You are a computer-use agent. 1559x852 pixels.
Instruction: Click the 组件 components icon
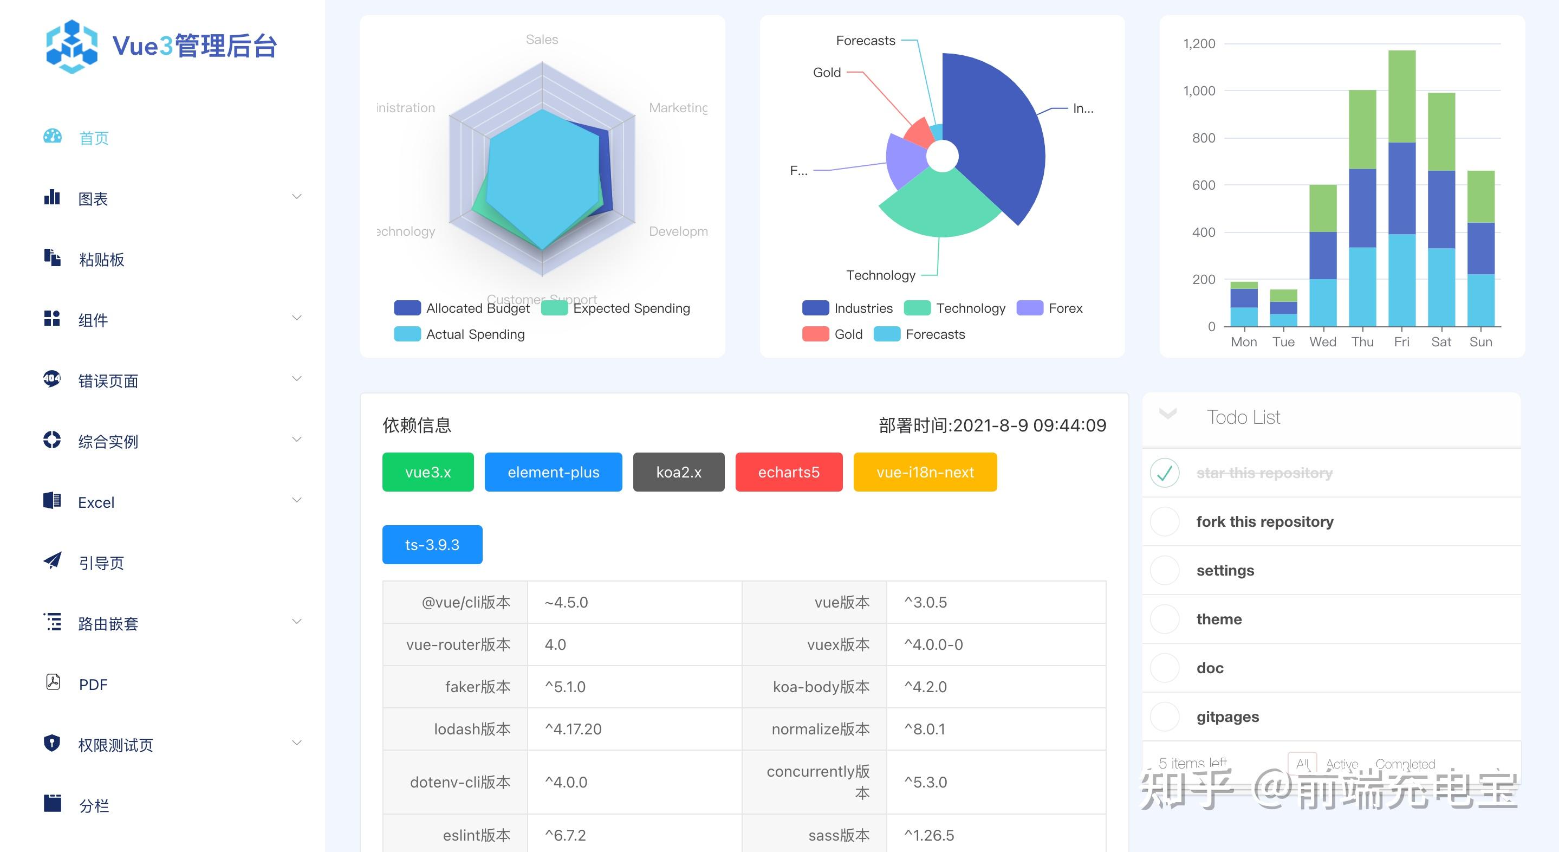[52, 319]
